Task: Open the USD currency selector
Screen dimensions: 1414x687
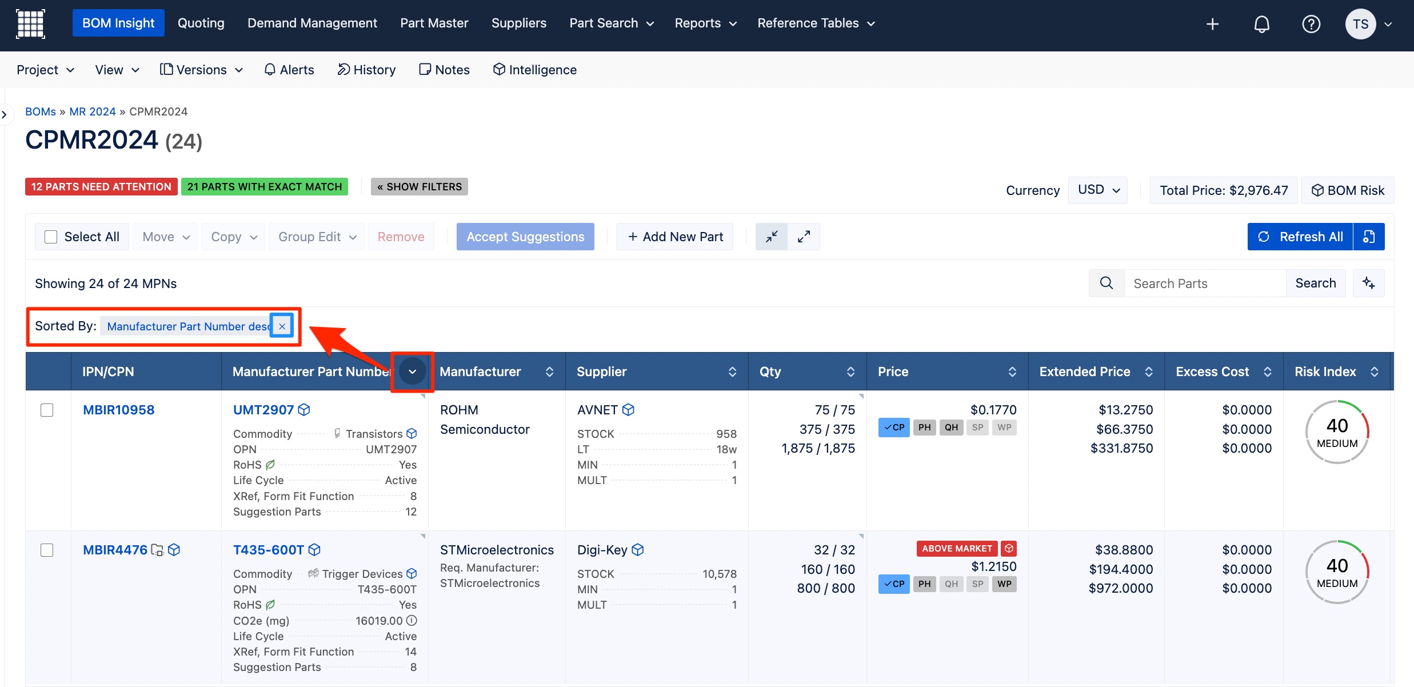Action: [x=1098, y=190]
